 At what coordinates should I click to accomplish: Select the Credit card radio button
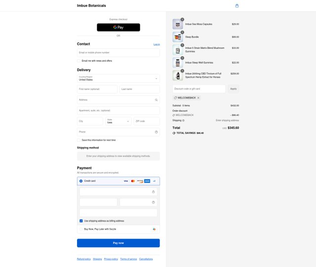tap(81, 181)
